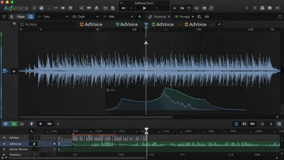Click the settings icon at far right of second row
The height and width of the screenshot is (160, 284).
[280, 17]
